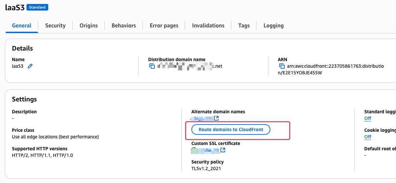396x183 pixels.
Task: Open custom SSL certificate external link icon
Action: (x=223, y=150)
